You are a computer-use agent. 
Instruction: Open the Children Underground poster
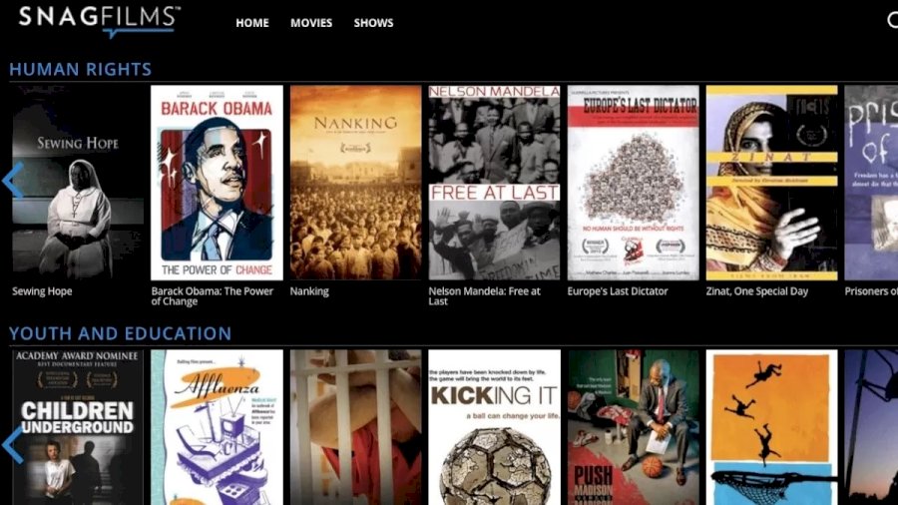tap(78, 427)
